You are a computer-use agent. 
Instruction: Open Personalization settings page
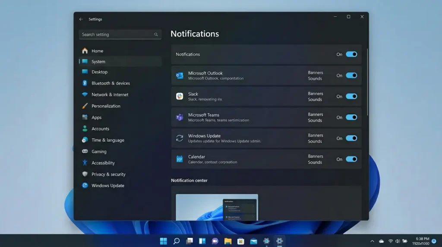[x=120, y=106]
